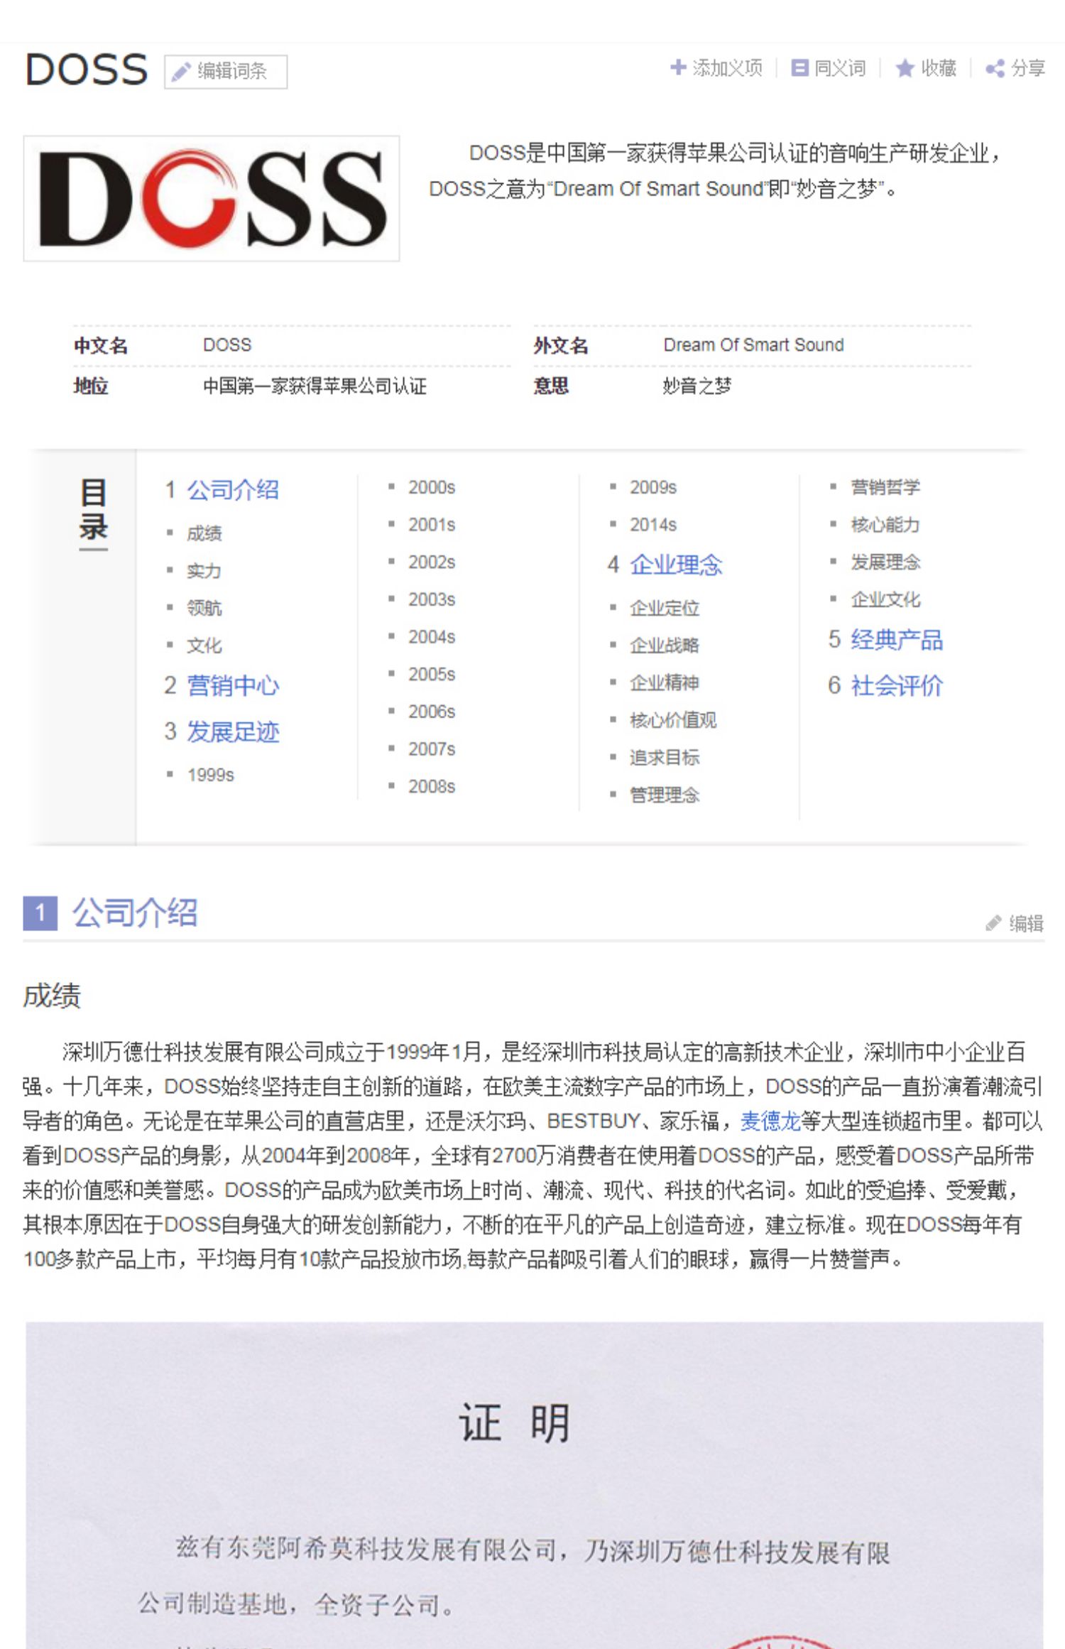The height and width of the screenshot is (1649, 1065).
Task: Go to the 2000s subsection
Action: [x=432, y=487]
